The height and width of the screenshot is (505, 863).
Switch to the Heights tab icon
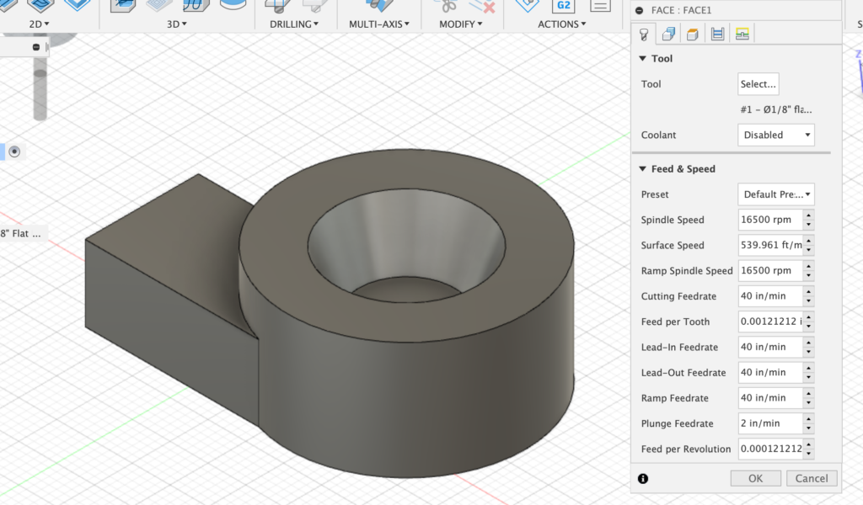click(693, 35)
